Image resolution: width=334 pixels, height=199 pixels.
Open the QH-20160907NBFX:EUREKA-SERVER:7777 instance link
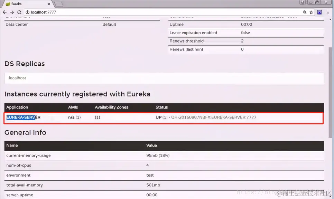(x=214, y=117)
